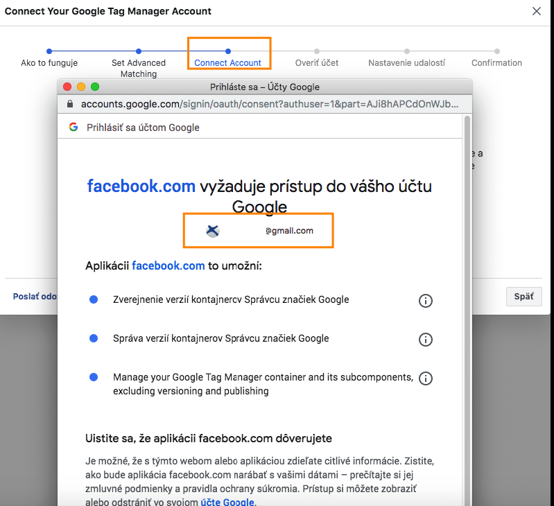Select the Overiť účet step
The width and height of the screenshot is (554, 506).
click(317, 62)
